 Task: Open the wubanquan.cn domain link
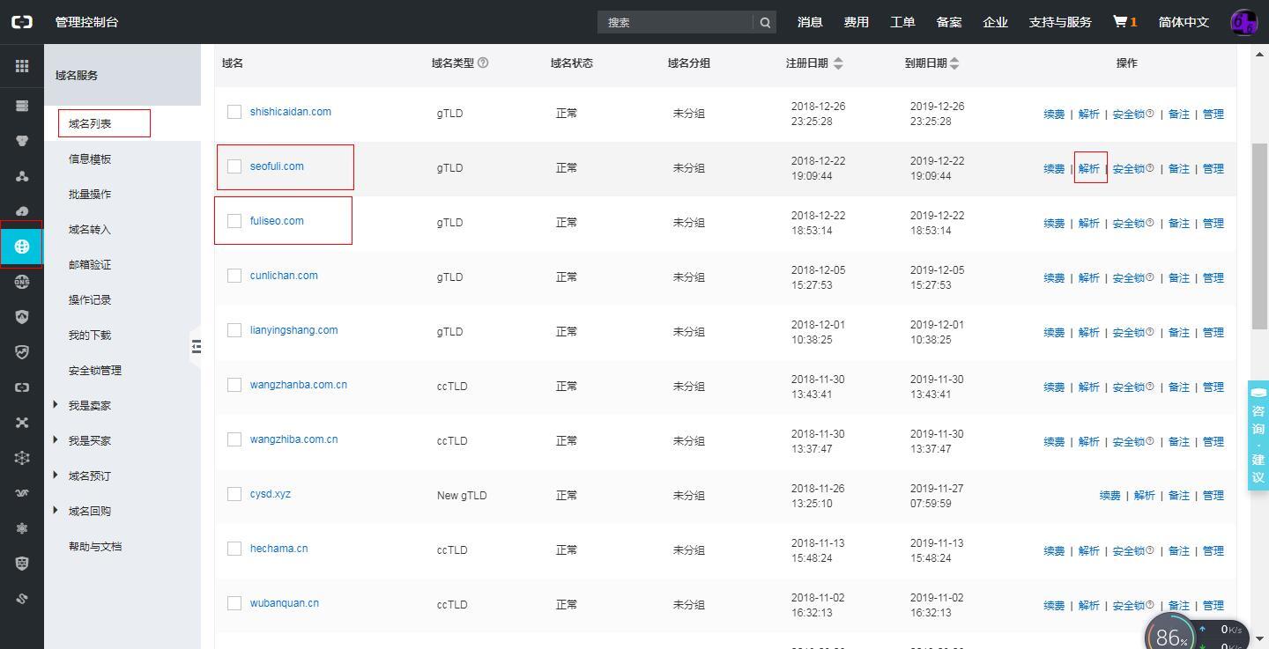pyautogui.click(x=284, y=603)
